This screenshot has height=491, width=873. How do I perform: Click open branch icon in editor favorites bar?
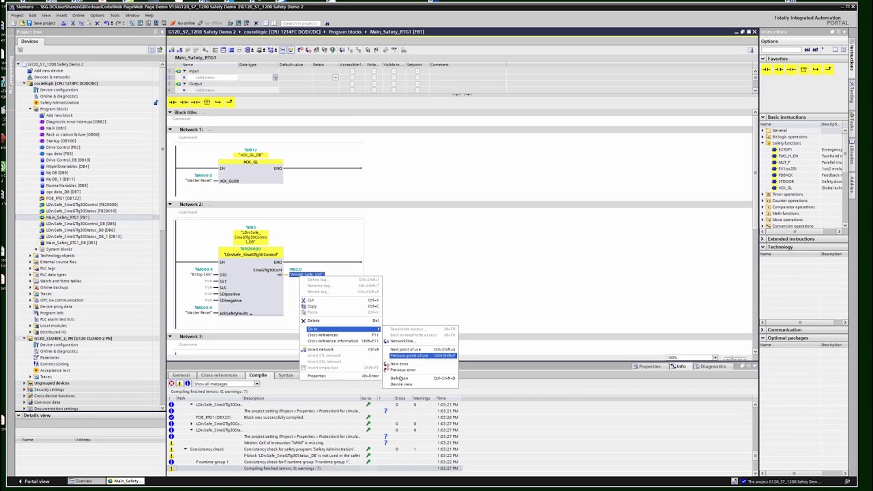point(218,102)
